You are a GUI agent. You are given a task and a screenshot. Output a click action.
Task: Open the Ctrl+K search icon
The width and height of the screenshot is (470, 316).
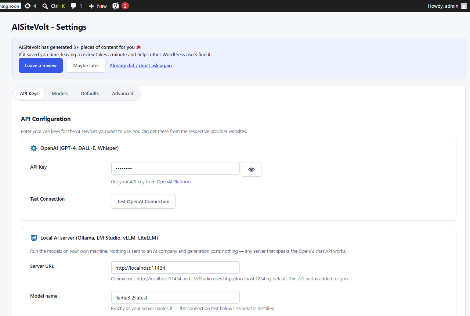click(x=45, y=6)
